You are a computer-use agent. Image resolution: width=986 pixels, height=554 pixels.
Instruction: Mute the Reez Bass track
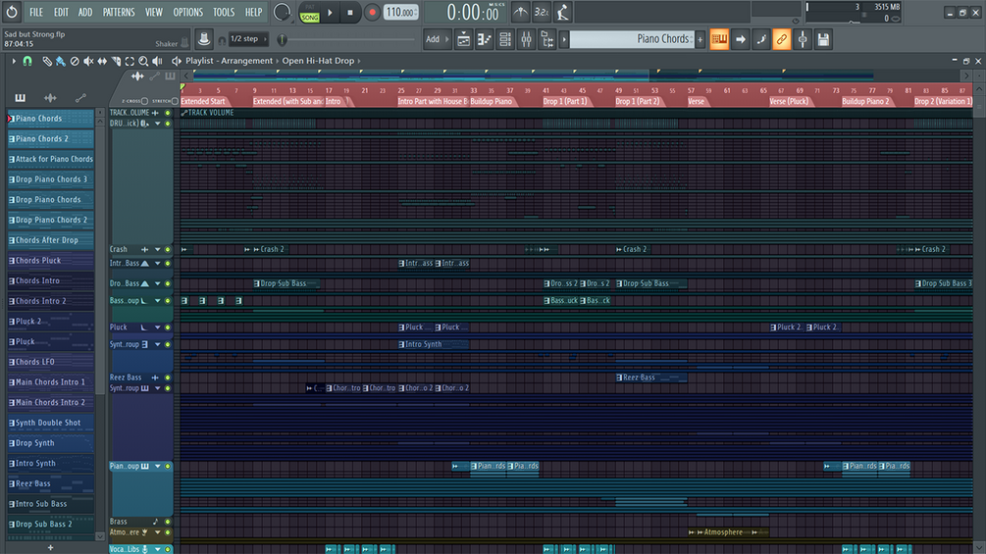point(168,378)
